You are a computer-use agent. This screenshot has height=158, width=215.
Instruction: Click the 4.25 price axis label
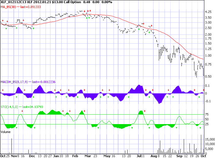(208, 12)
